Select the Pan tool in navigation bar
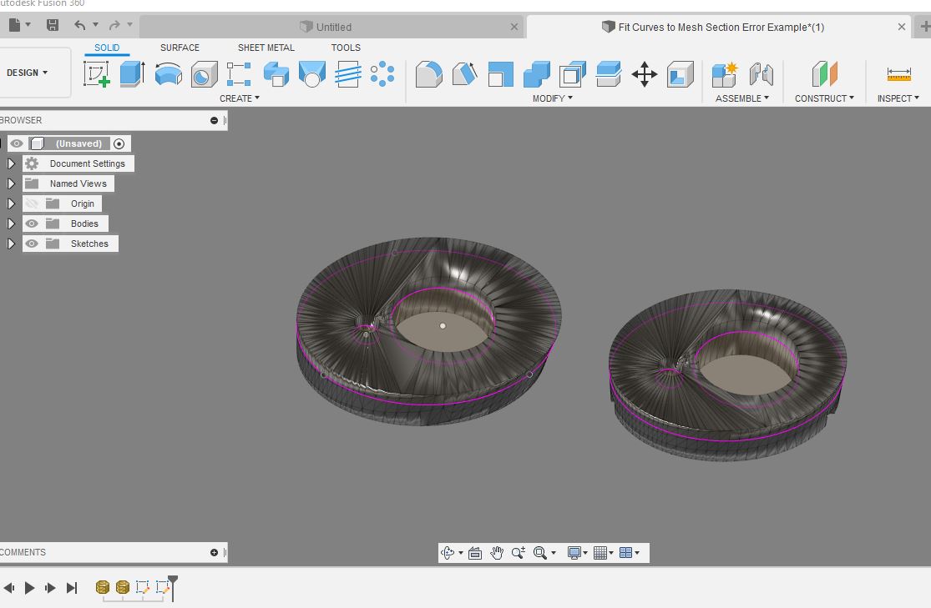This screenshot has width=931, height=608. coord(497,552)
